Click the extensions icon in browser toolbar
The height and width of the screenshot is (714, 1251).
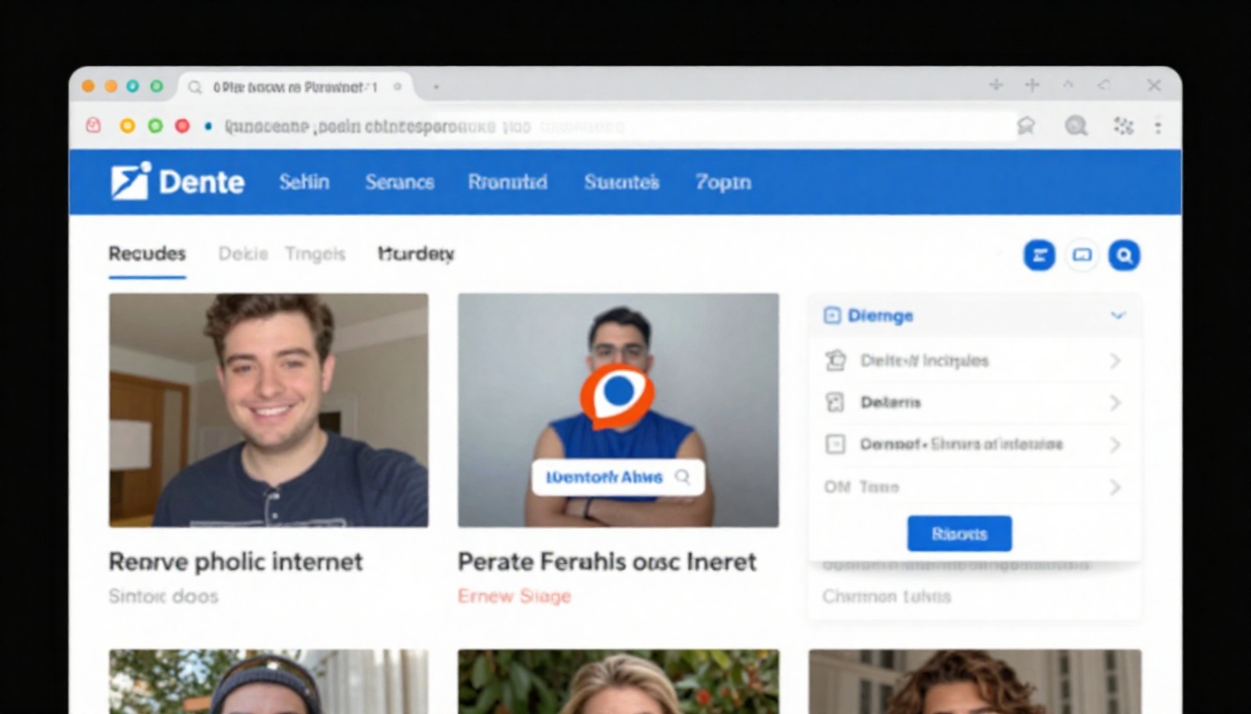(1123, 126)
